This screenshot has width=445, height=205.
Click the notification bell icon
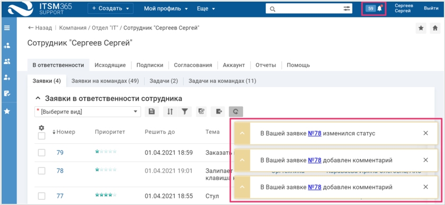click(x=380, y=8)
